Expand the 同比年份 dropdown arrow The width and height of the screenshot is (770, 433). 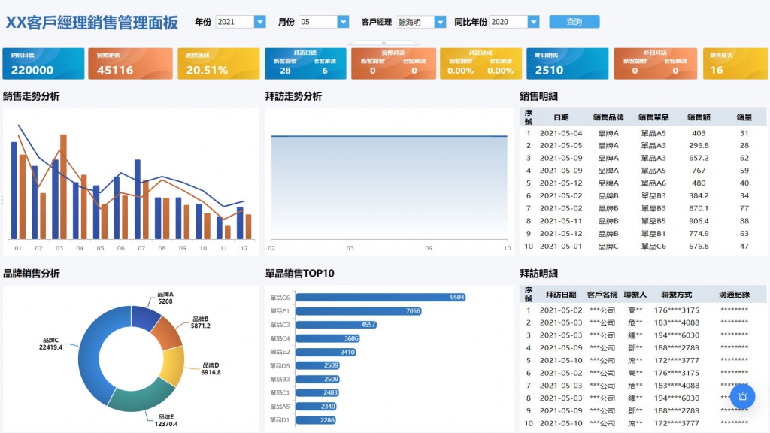534,22
